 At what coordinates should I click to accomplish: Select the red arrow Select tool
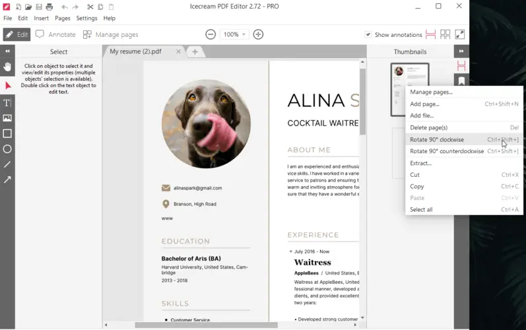[x=8, y=86]
